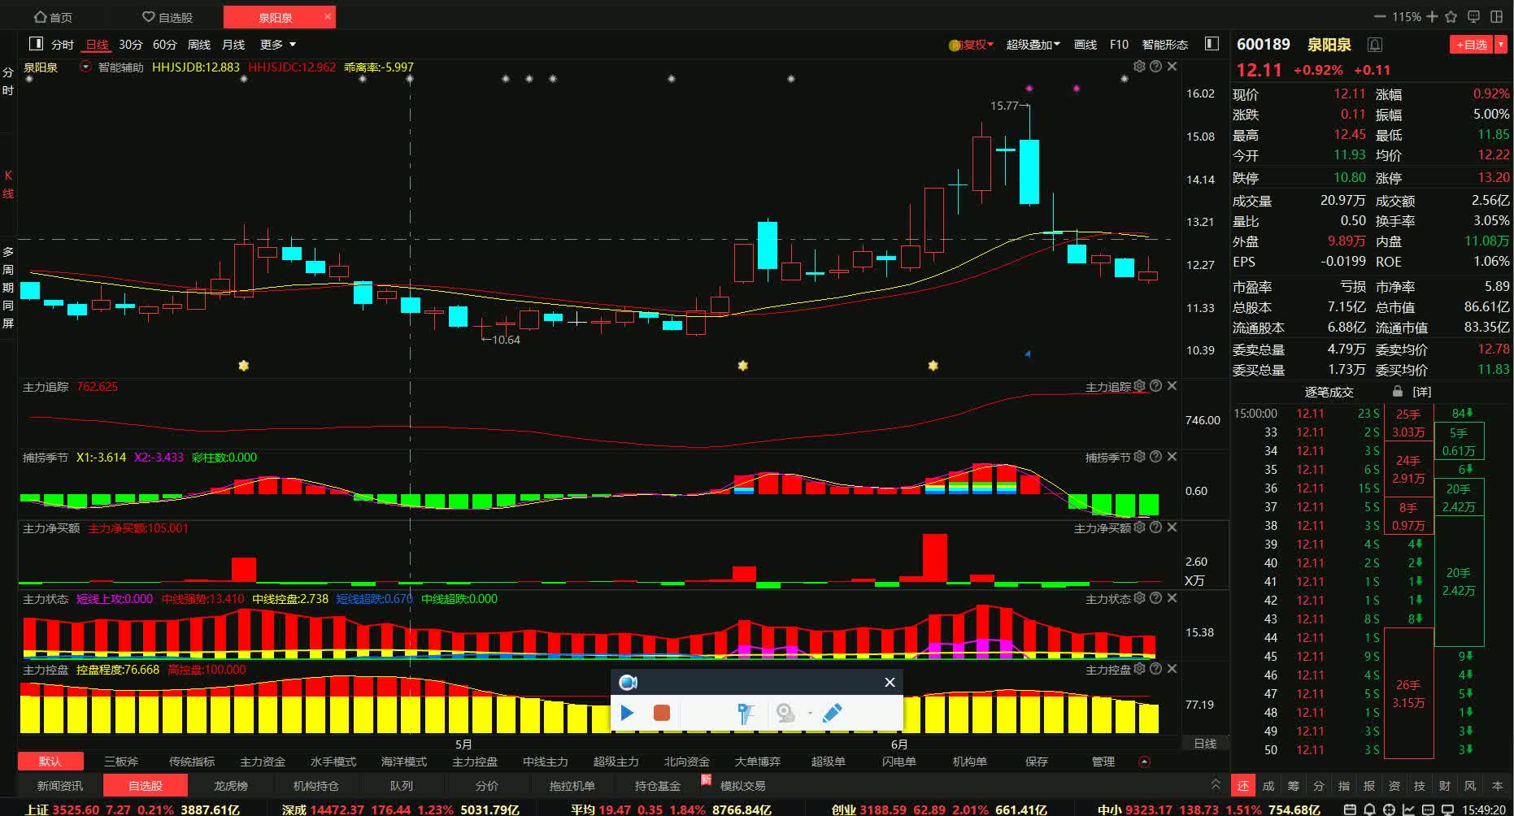Add stock with the +自选 button
The image size is (1514, 816).
tap(1473, 45)
